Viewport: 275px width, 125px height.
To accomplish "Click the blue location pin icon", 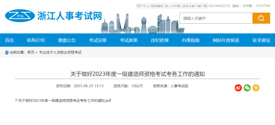I will point(7,52).
